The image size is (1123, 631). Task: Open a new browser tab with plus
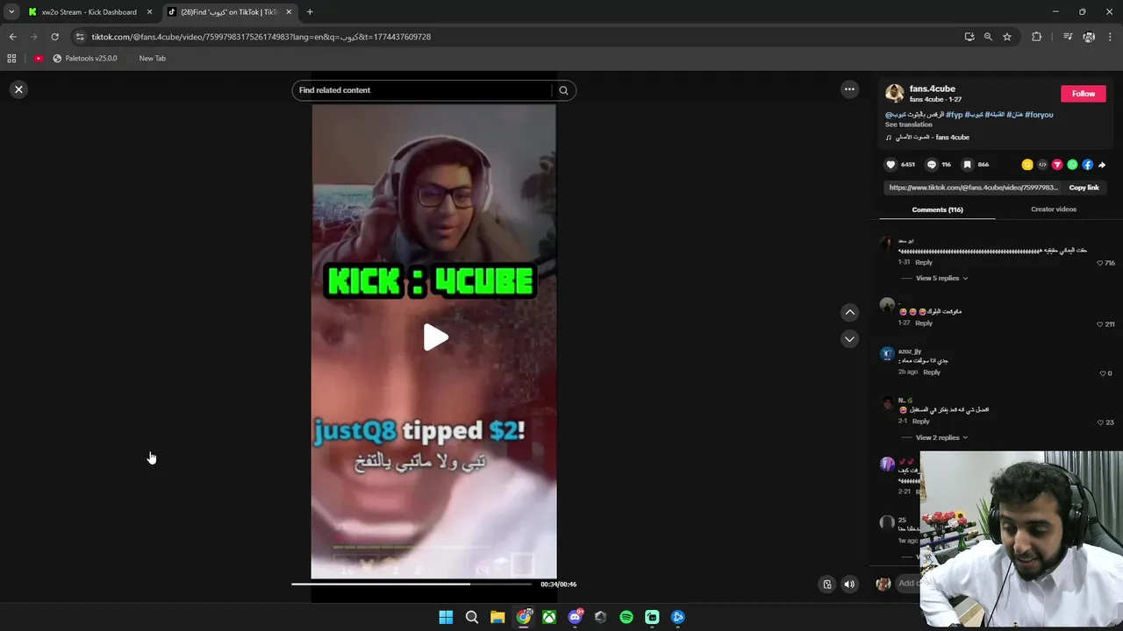click(x=310, y=12)
